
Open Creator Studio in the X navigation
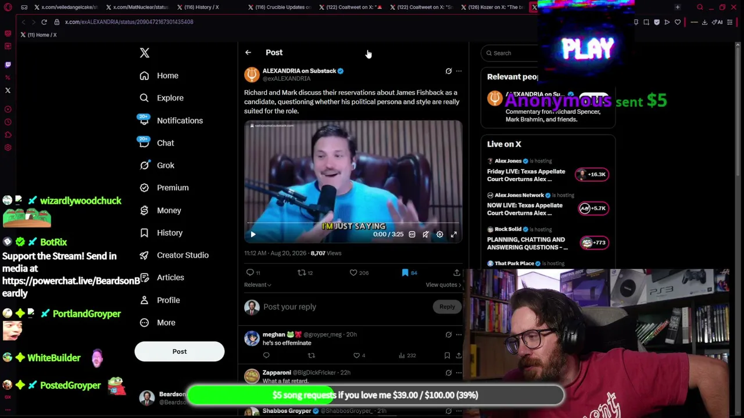tap(174, 255)
